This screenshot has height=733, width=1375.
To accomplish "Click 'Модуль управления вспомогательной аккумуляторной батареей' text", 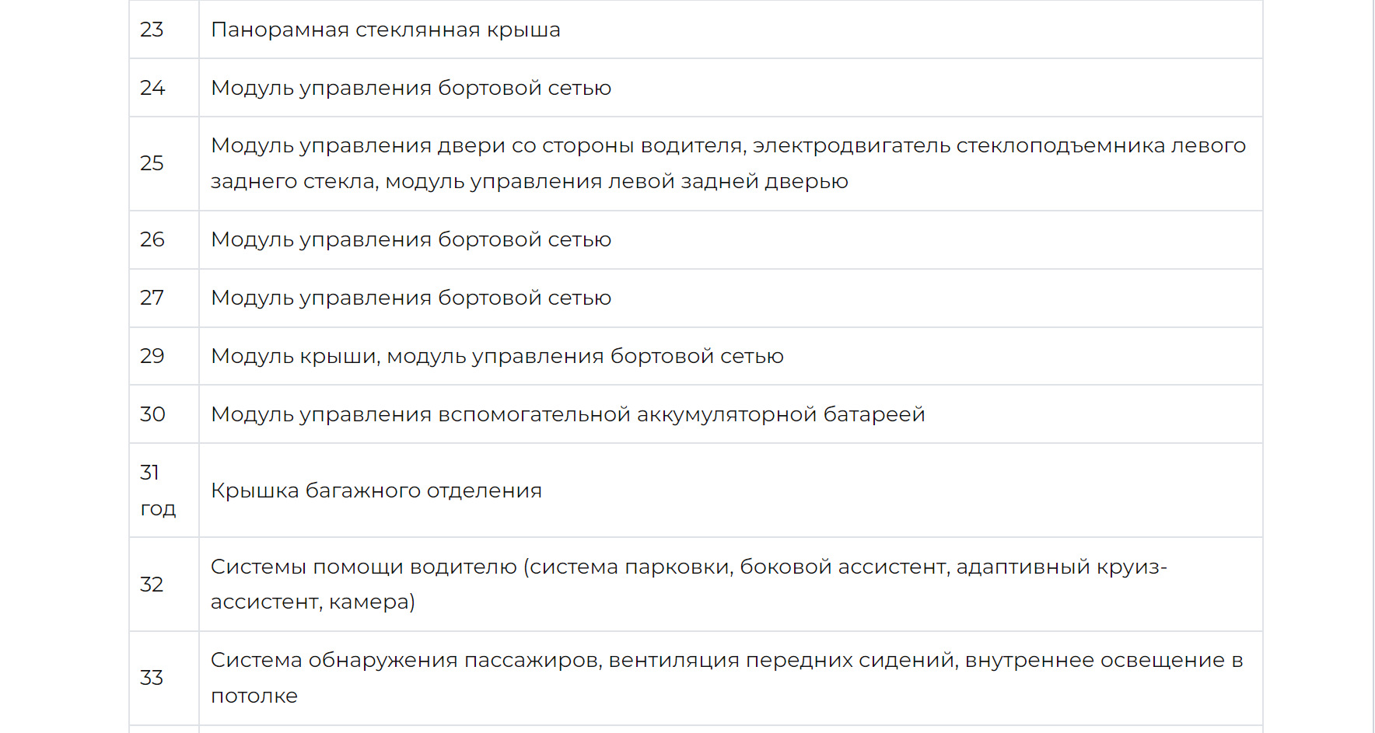I will tap(568, 414).
